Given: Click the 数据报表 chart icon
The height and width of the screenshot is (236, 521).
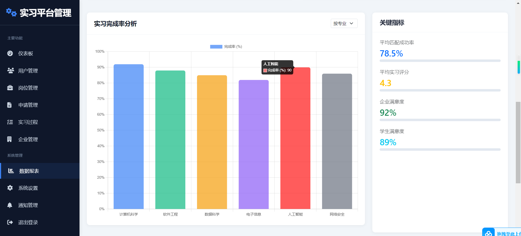Looking at the screenshot, I should pos(11,171).
